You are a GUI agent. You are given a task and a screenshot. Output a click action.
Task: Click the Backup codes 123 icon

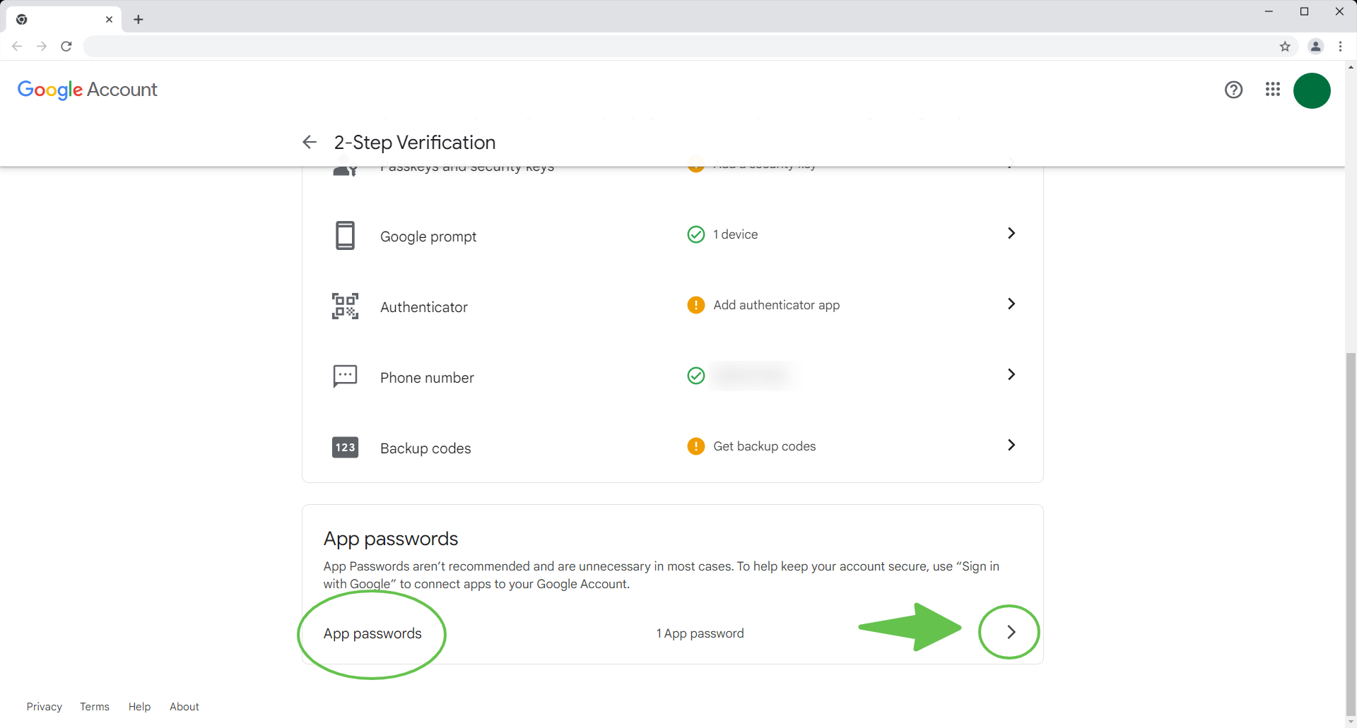(345, 447)
